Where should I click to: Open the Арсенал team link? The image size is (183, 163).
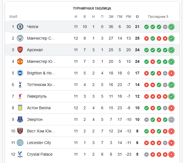coord(35,50)
